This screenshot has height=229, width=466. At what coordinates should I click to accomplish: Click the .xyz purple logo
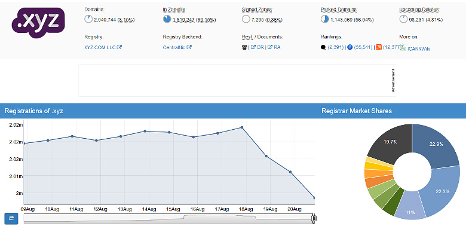pyautogui.click(x=38, y=23)
